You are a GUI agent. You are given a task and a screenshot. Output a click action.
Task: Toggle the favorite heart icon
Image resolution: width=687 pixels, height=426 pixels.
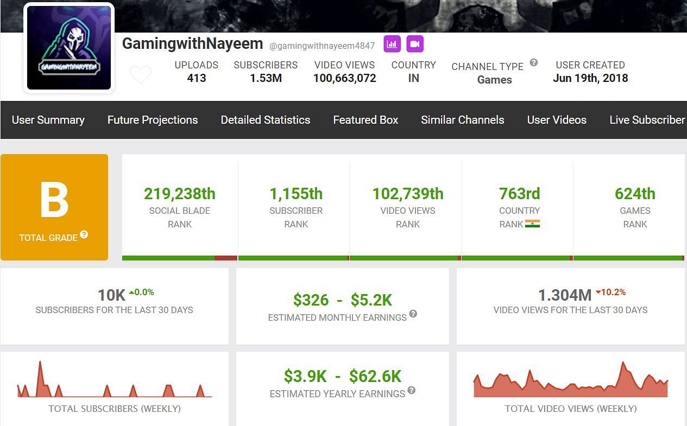click(140, 75)
